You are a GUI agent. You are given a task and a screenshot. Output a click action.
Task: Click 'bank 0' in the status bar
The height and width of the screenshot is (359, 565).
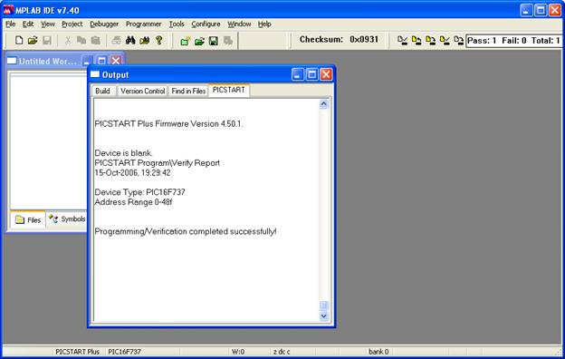[x=378, y=352]
